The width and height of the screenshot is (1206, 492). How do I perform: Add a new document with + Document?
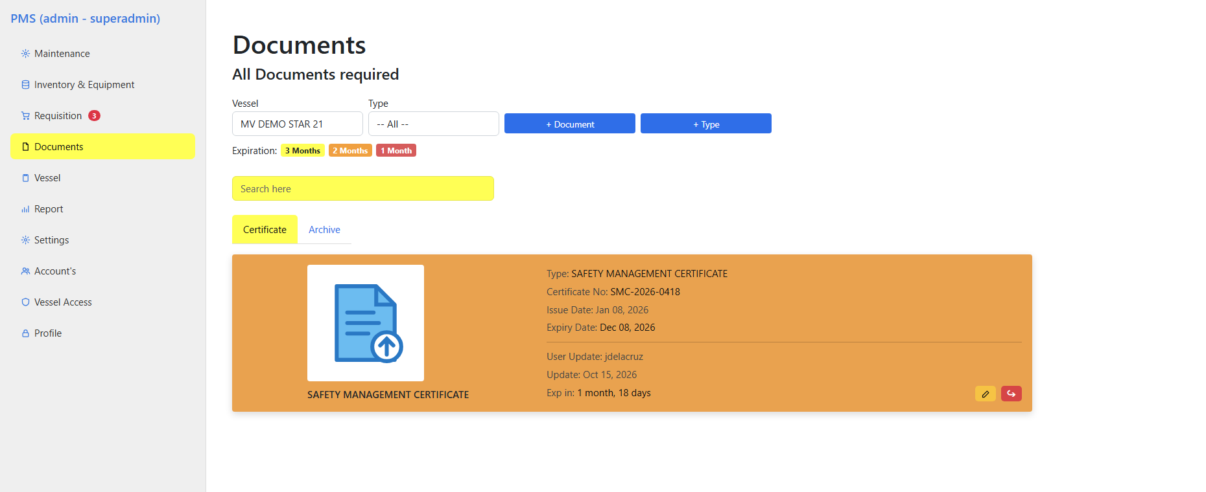[570, 124]
